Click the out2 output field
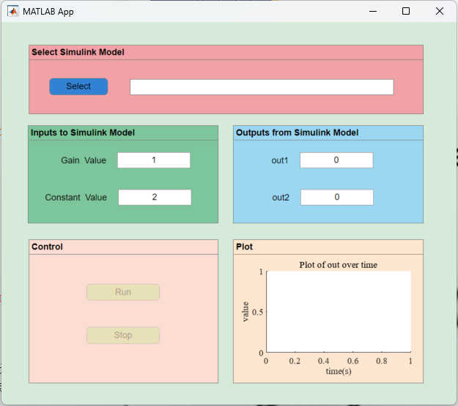458x406 pixels. (337, 198)
